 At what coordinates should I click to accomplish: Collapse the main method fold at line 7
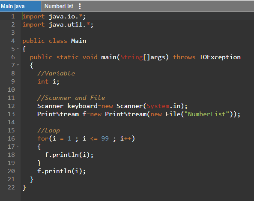point(18,65)
